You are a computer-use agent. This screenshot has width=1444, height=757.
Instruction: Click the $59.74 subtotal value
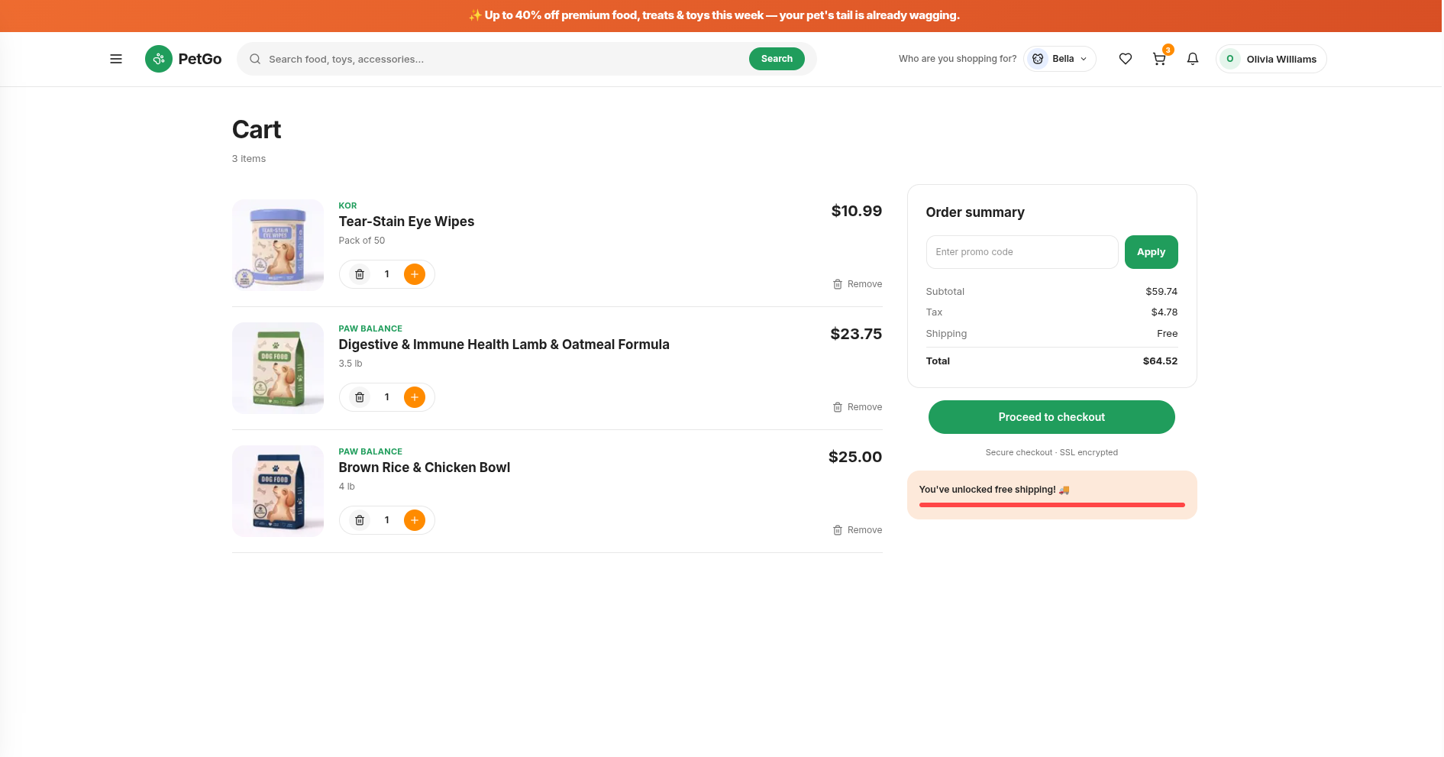click(x=1161, y=292)
